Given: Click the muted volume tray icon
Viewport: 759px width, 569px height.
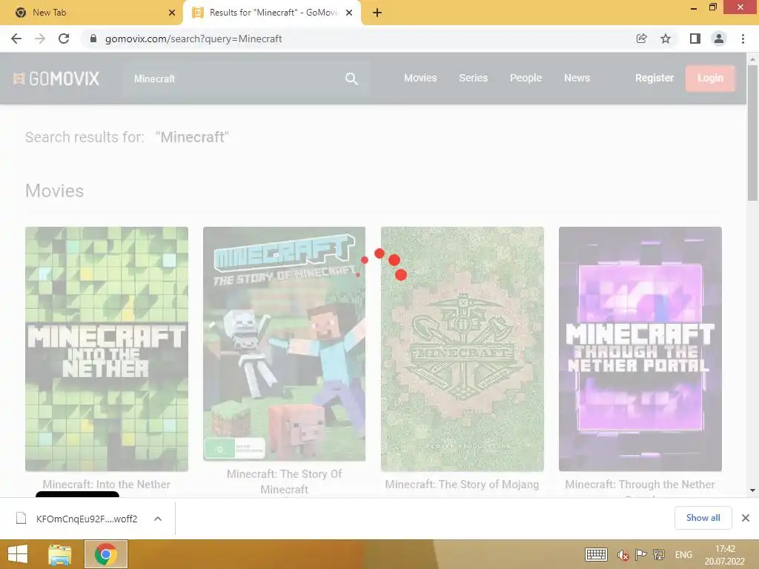Looking at the screenshot, I should (x=623, y=555).
